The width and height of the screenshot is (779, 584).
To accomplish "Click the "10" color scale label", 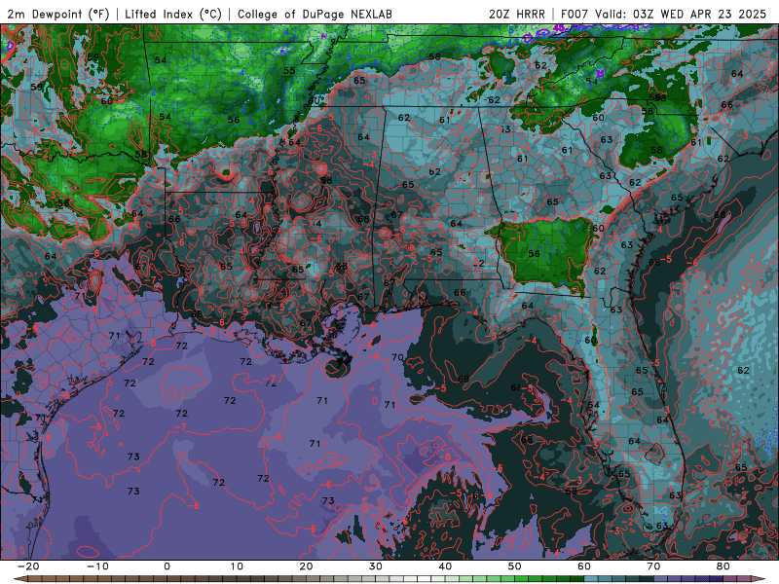I will click(237, 566).
